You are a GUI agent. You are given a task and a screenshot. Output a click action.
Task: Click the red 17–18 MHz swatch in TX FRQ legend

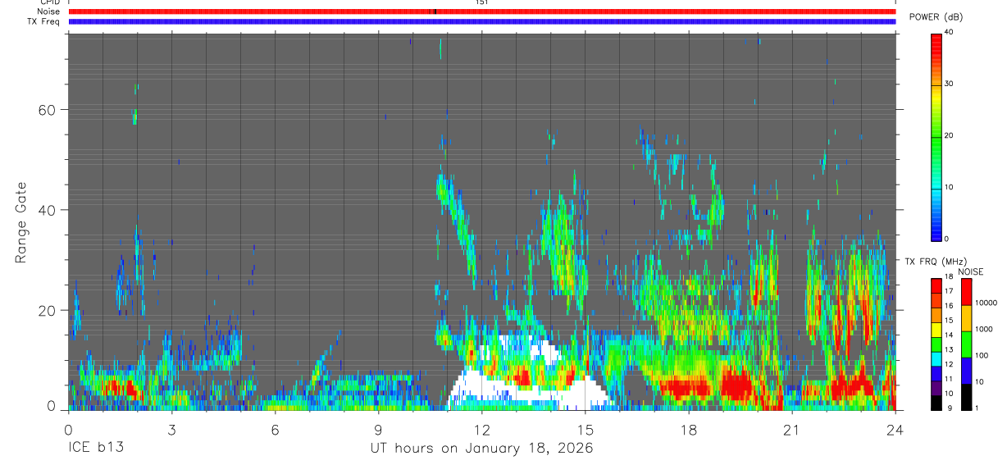(936, 286)
